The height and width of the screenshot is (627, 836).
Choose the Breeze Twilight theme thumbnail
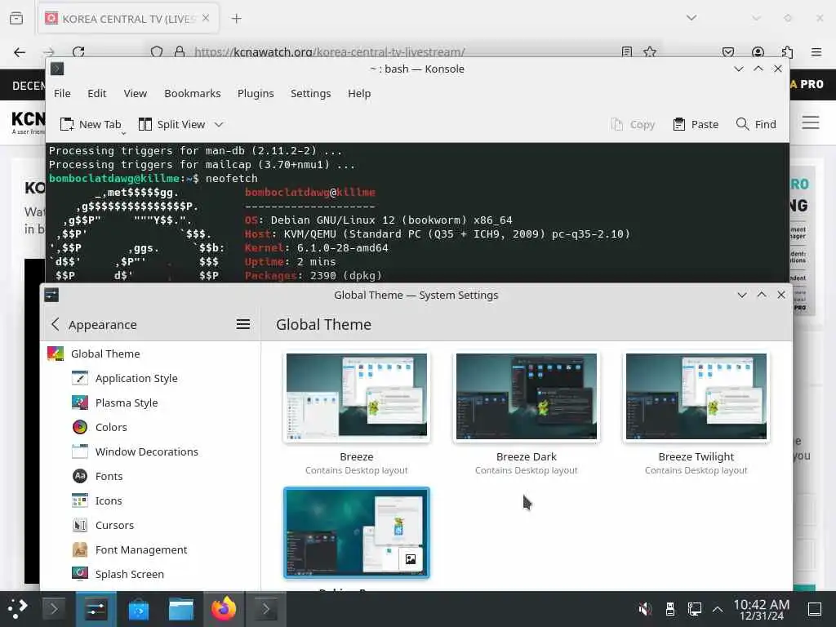coord(696,396)
